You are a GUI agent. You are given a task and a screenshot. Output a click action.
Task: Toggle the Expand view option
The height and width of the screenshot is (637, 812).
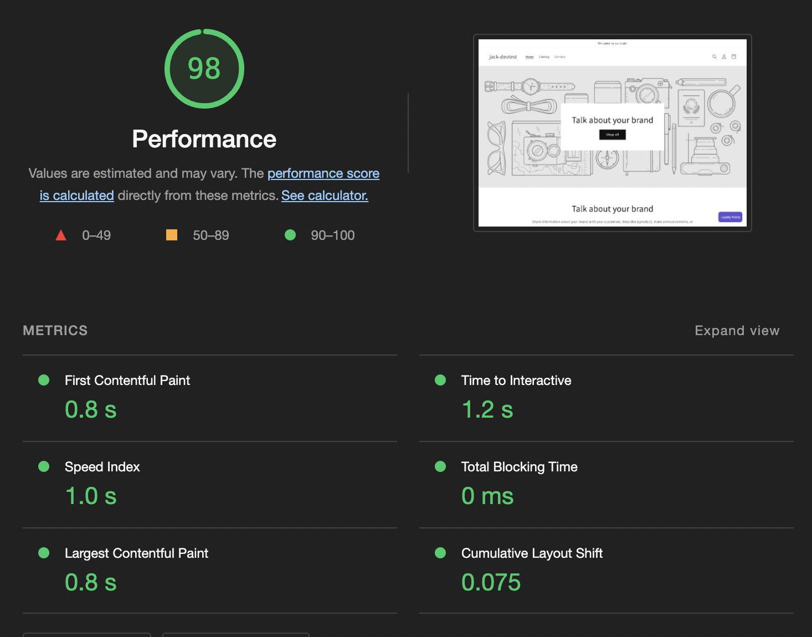pos(737,331)
